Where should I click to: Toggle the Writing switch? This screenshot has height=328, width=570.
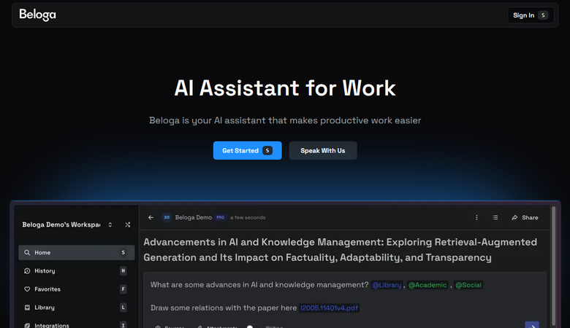pos(253,327)
